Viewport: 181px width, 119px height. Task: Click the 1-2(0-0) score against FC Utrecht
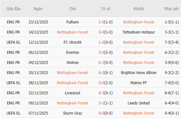(x=106, y=42)
